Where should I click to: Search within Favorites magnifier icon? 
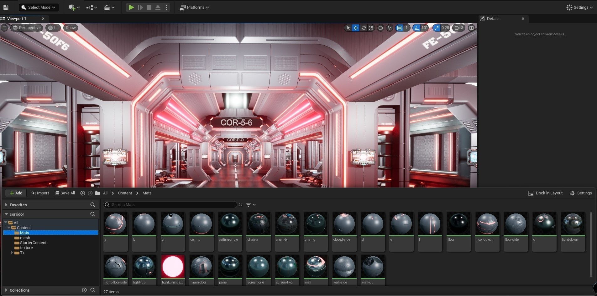(x=92, y=205)
